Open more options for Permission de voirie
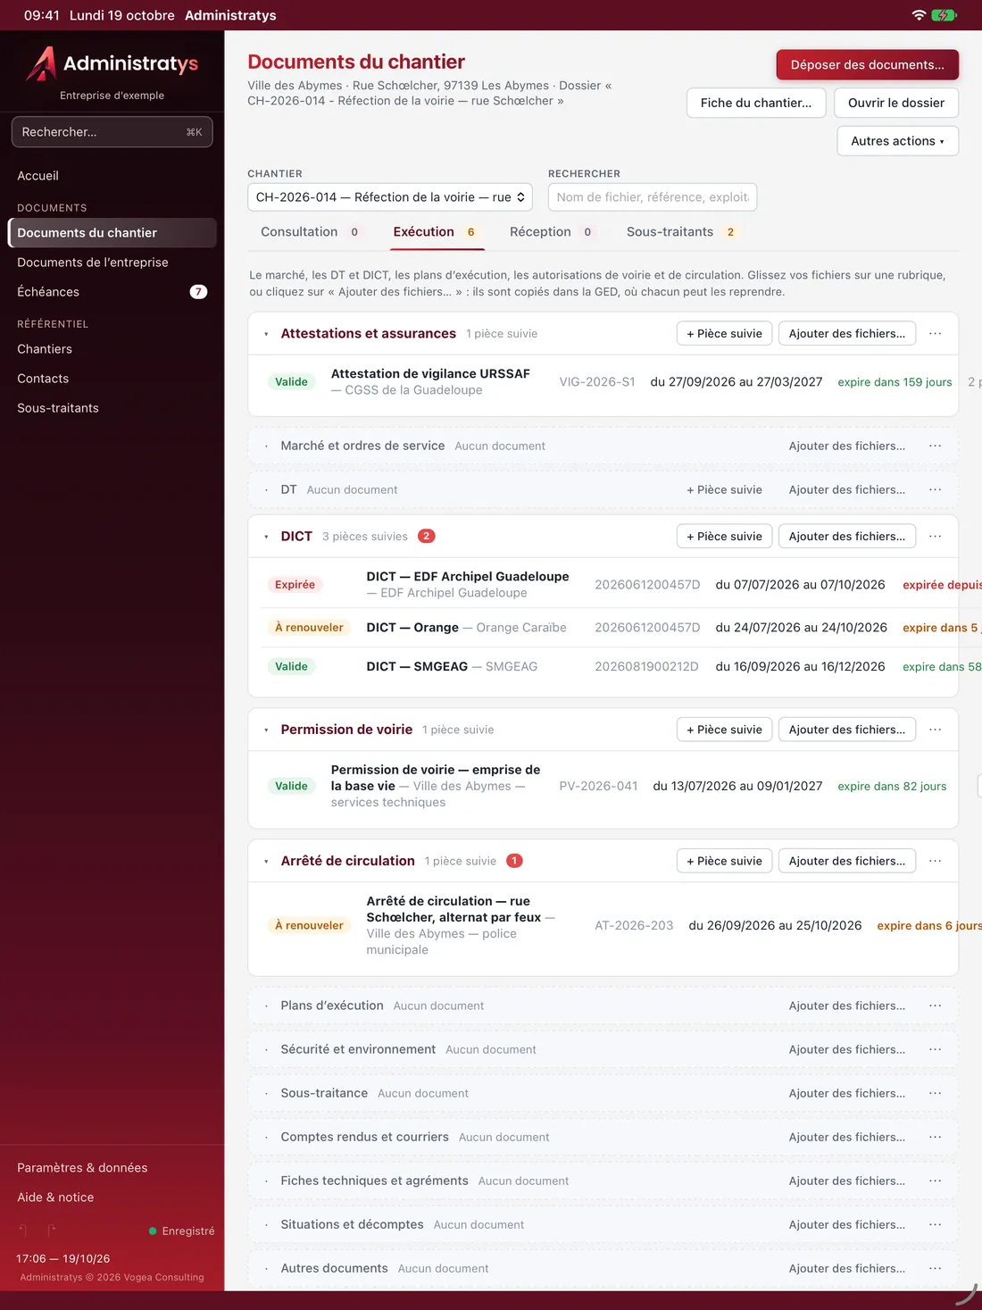The image size is (982, 1310). click(936, 730)
